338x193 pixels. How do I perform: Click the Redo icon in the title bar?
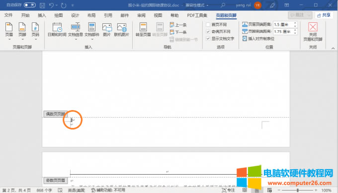tap(64, 5)
